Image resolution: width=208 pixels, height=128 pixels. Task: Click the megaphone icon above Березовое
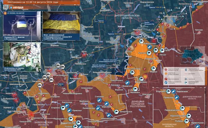[x=107, y=104]
